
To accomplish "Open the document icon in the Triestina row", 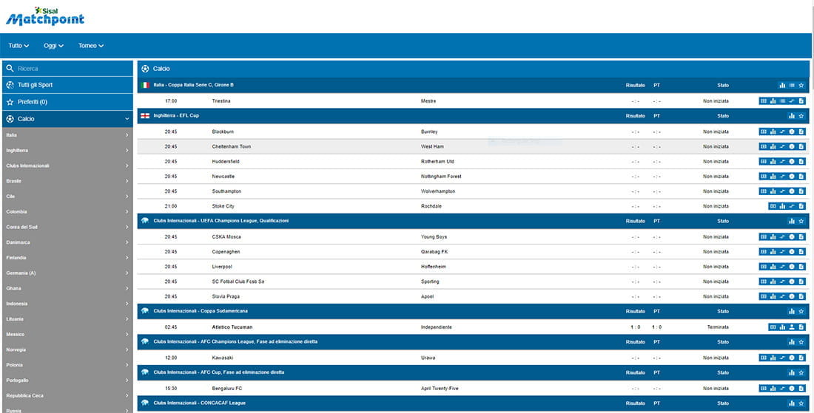I will pyautogui.click(x=801, y=101).
